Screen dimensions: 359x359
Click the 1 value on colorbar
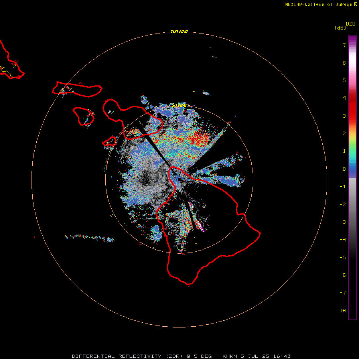tap(344, 151)
